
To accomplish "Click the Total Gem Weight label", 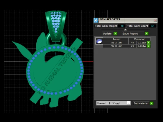I will [x=106, y=26].
